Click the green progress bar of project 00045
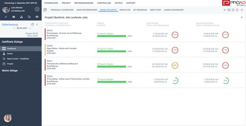The width and height of the screenshot is (246, 126). point(111,36)
